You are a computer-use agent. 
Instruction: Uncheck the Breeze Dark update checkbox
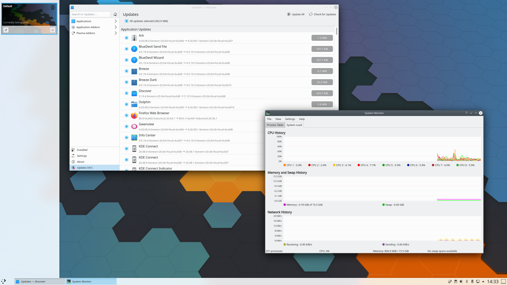pos(126,82)
